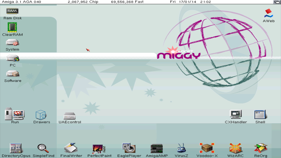Screen dimensions: 281x158
Task: Launch the AWeb browser icon
Action: point(268,13)
